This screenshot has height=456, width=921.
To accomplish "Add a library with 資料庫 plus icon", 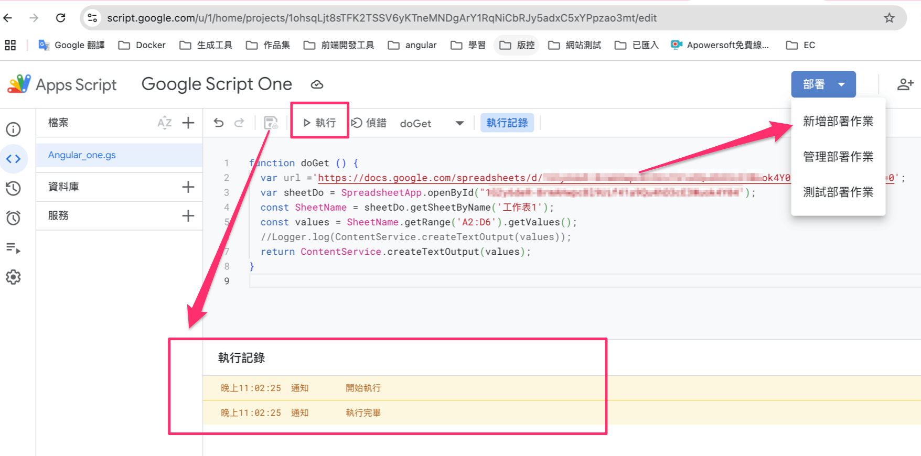I will 188,187.
